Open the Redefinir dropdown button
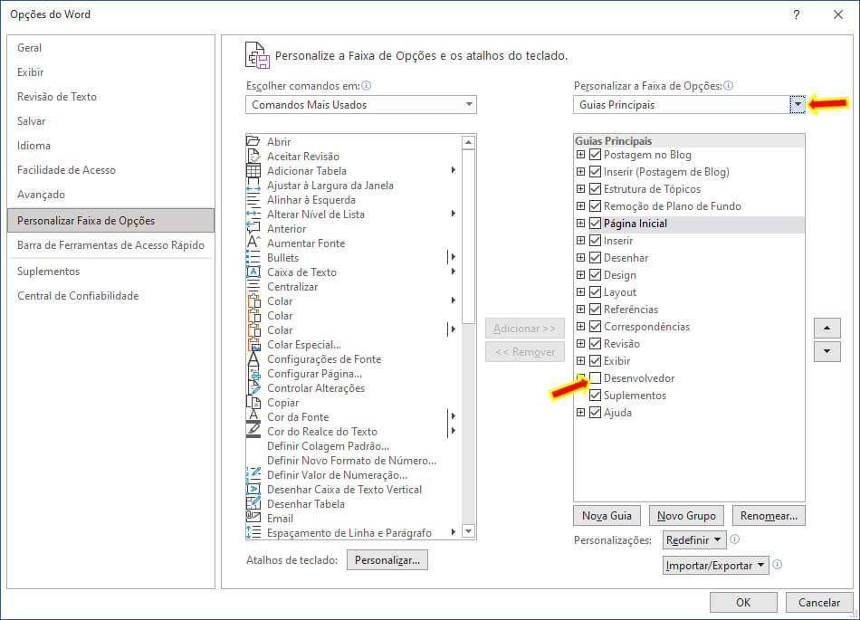The image size is (860, 620). coord(694,540)
